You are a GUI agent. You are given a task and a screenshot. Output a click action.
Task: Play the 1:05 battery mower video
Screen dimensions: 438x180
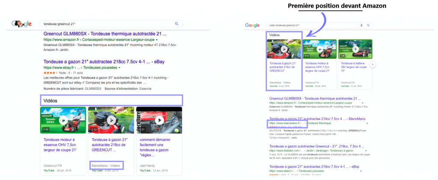pyautogui.click(x=355, y=49)
